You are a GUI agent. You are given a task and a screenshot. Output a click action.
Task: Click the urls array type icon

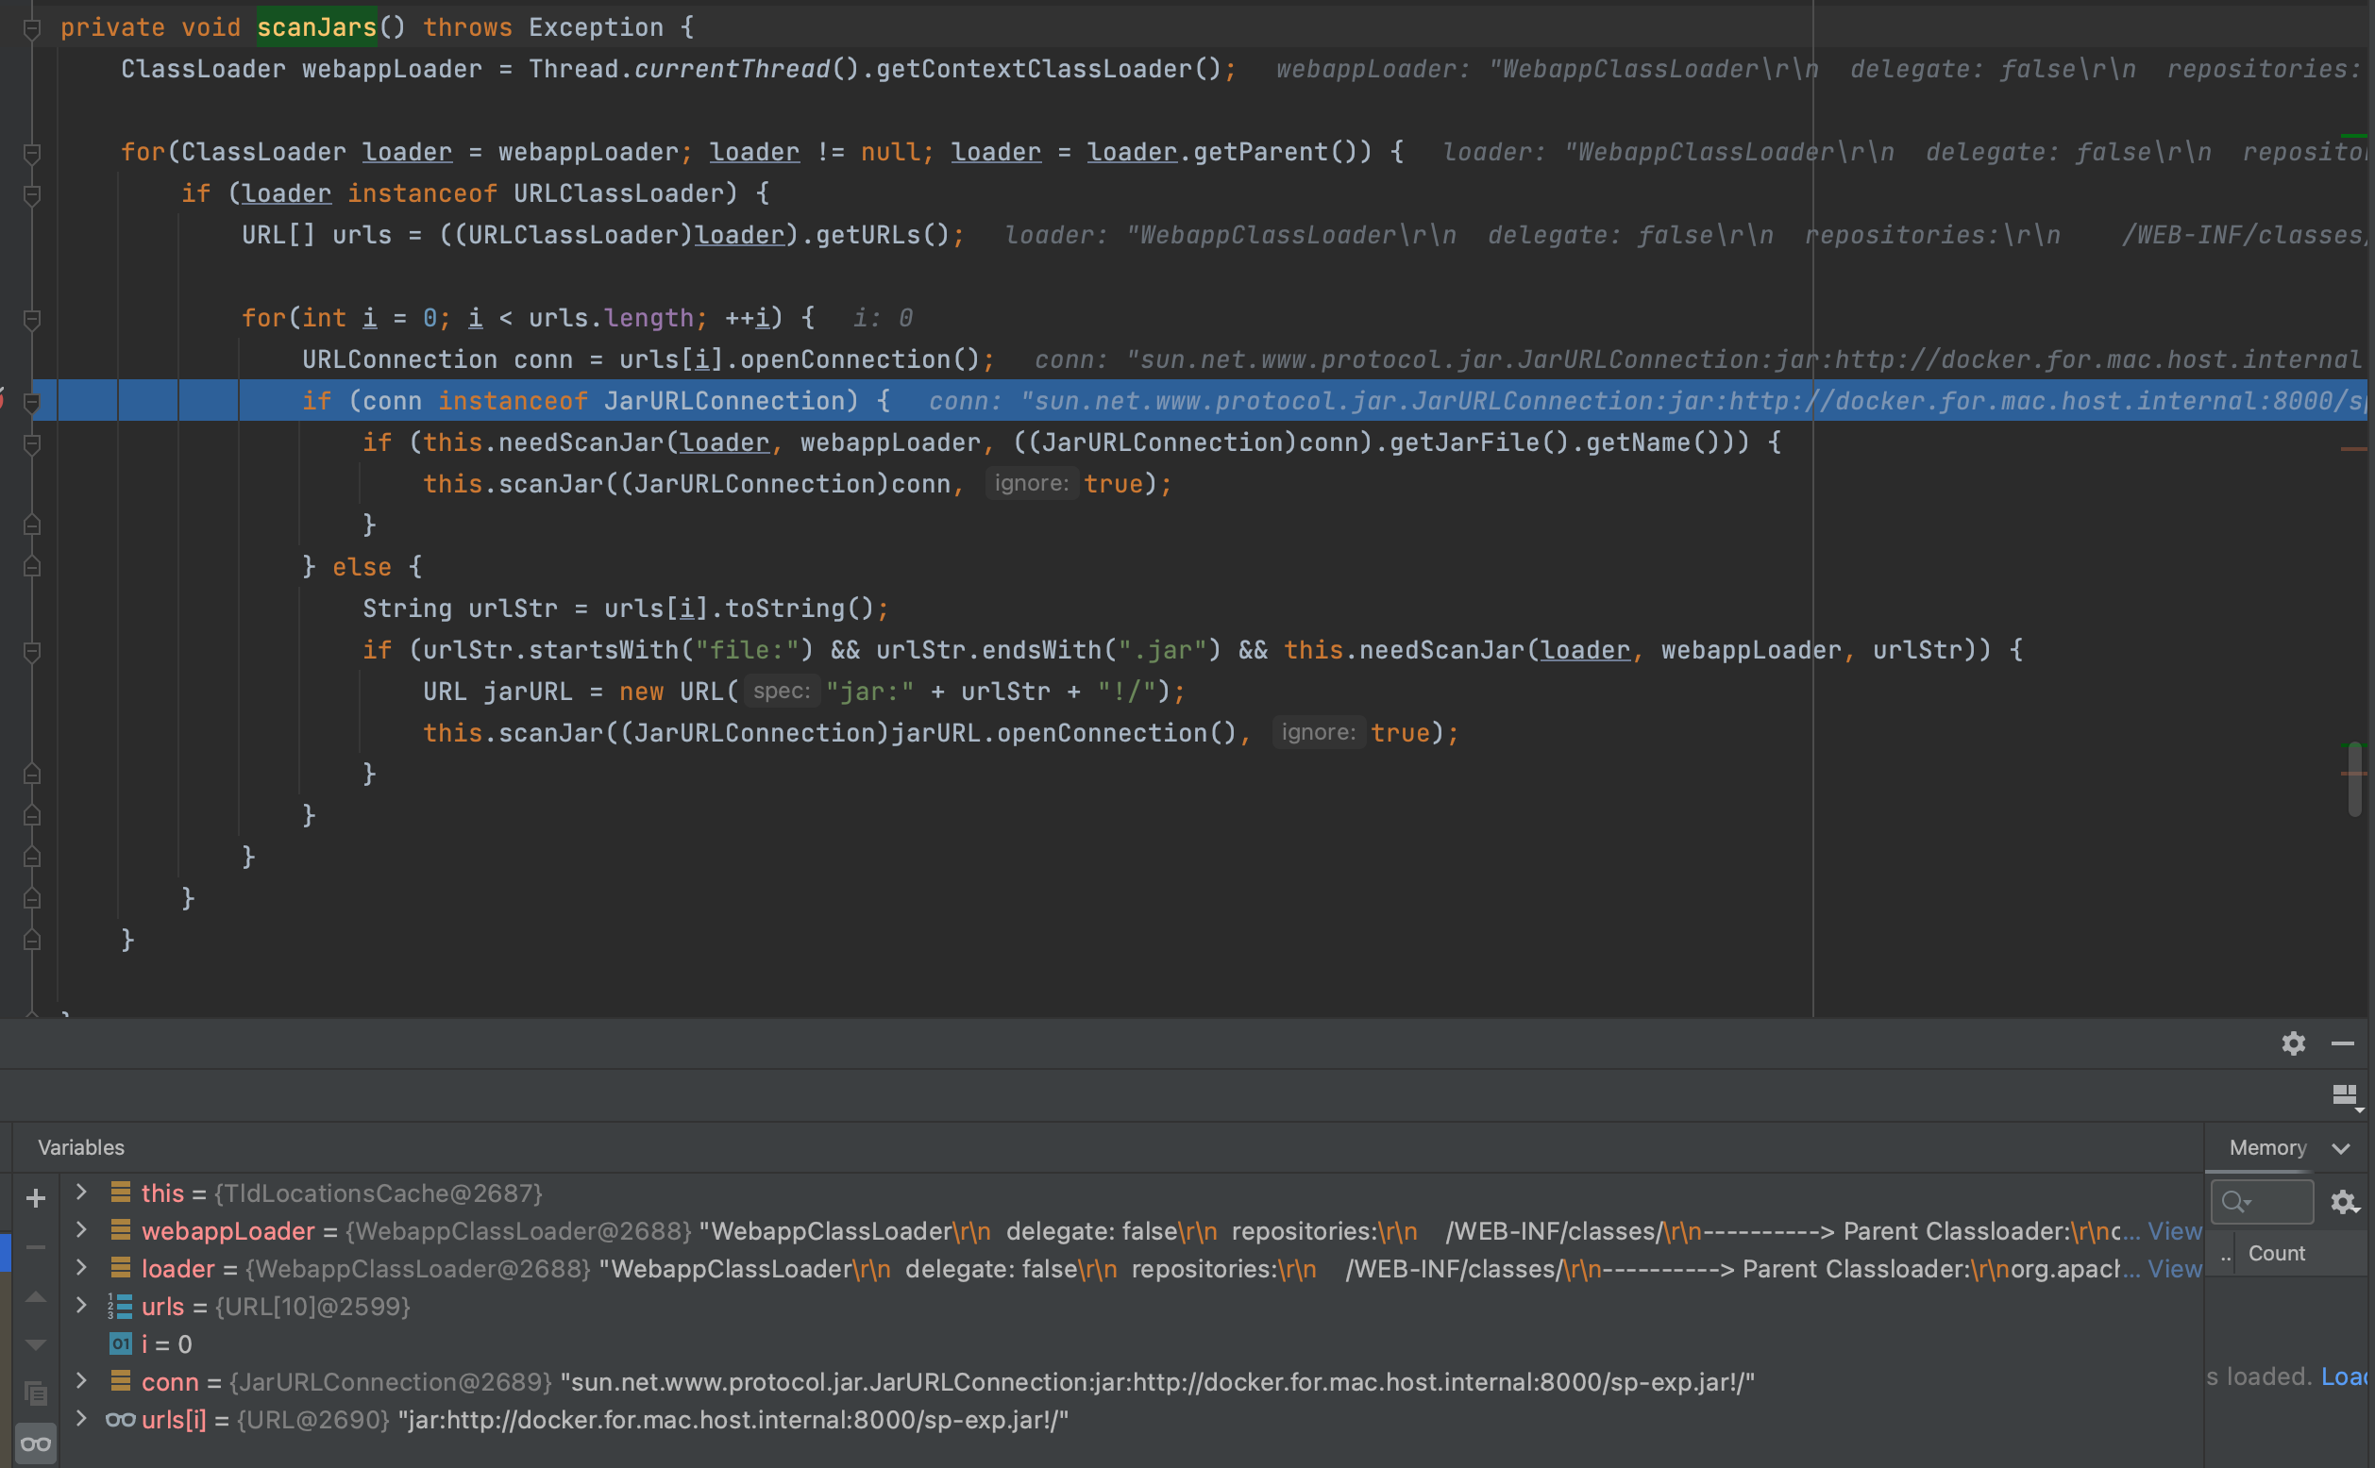(120, 1306)
